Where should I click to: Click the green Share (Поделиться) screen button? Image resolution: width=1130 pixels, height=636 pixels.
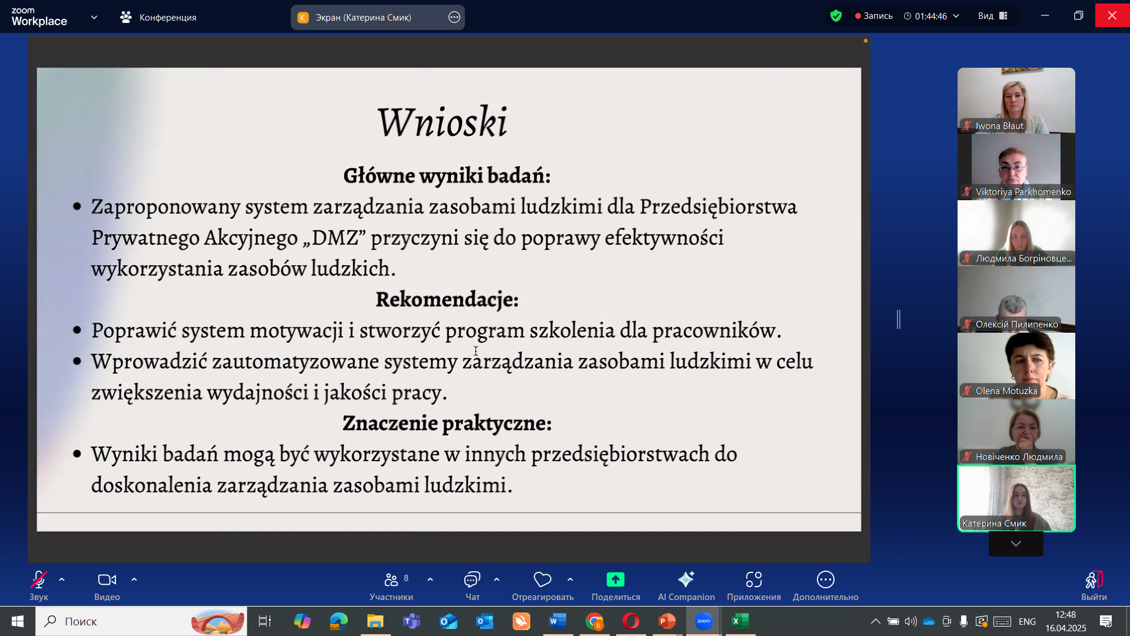pos(616,580)
